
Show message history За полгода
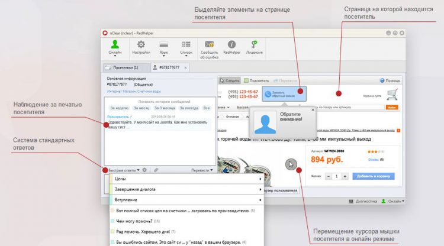[189, 108]
